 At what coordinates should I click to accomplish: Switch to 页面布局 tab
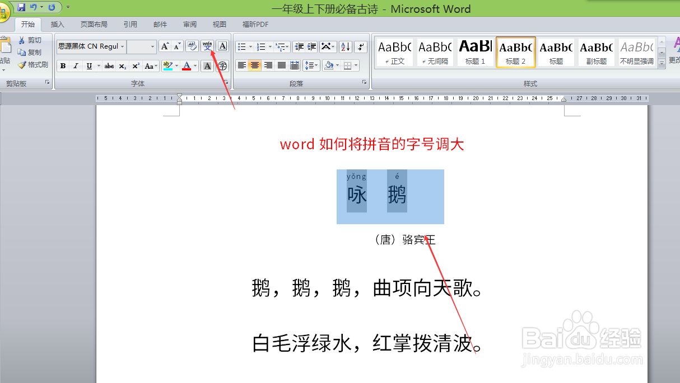[x=94, y=25]
